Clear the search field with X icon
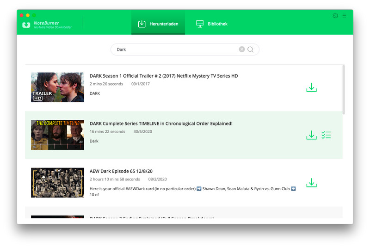Viewport: 370px width, 248px height. (x=241, y=50)
